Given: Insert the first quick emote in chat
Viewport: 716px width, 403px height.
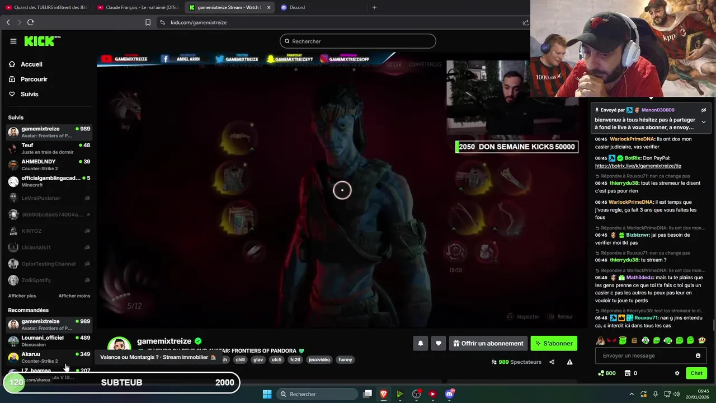Looking at the screenshot, I should point(600,340).
